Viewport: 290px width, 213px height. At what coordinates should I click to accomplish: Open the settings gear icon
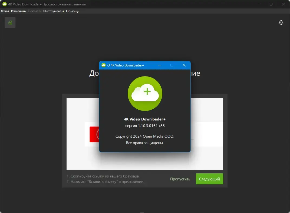tap(281, 23)
